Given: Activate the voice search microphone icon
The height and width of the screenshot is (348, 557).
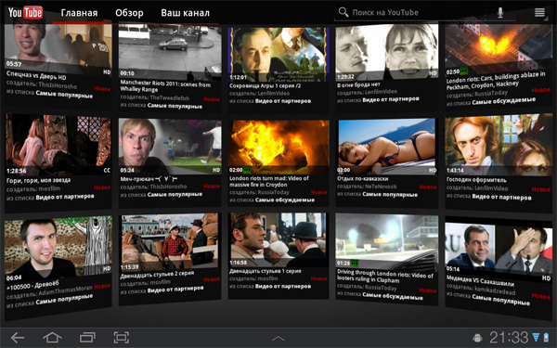Looking at the screenshot, I should pyautogui.click(x=500, y=13).
